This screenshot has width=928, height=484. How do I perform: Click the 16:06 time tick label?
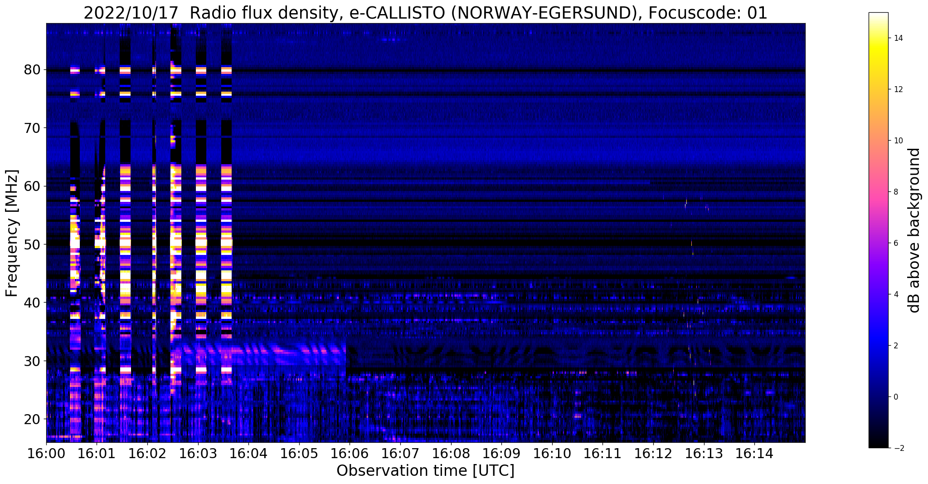[350, 454]
